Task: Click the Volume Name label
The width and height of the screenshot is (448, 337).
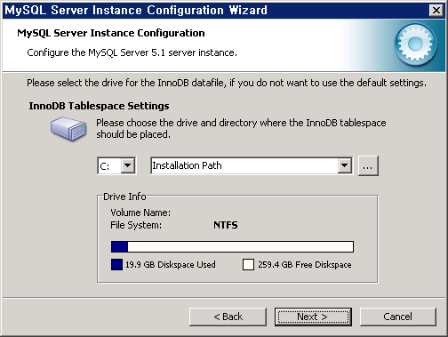Action: 140,213
